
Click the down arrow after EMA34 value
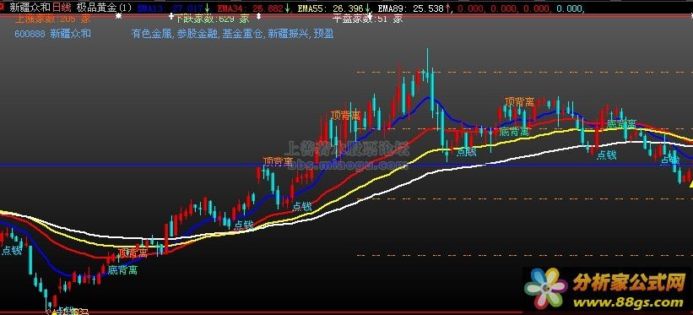(288, 8)
